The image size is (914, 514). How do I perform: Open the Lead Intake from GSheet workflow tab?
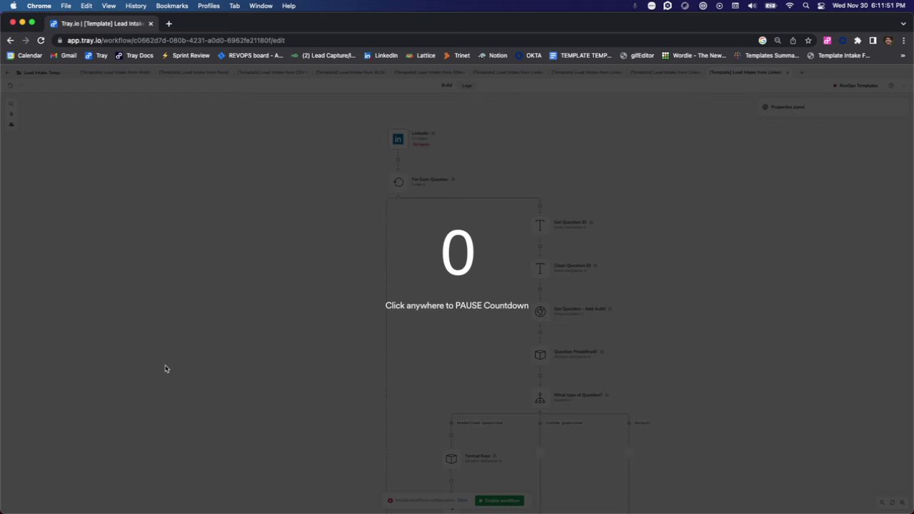[429, 72]
